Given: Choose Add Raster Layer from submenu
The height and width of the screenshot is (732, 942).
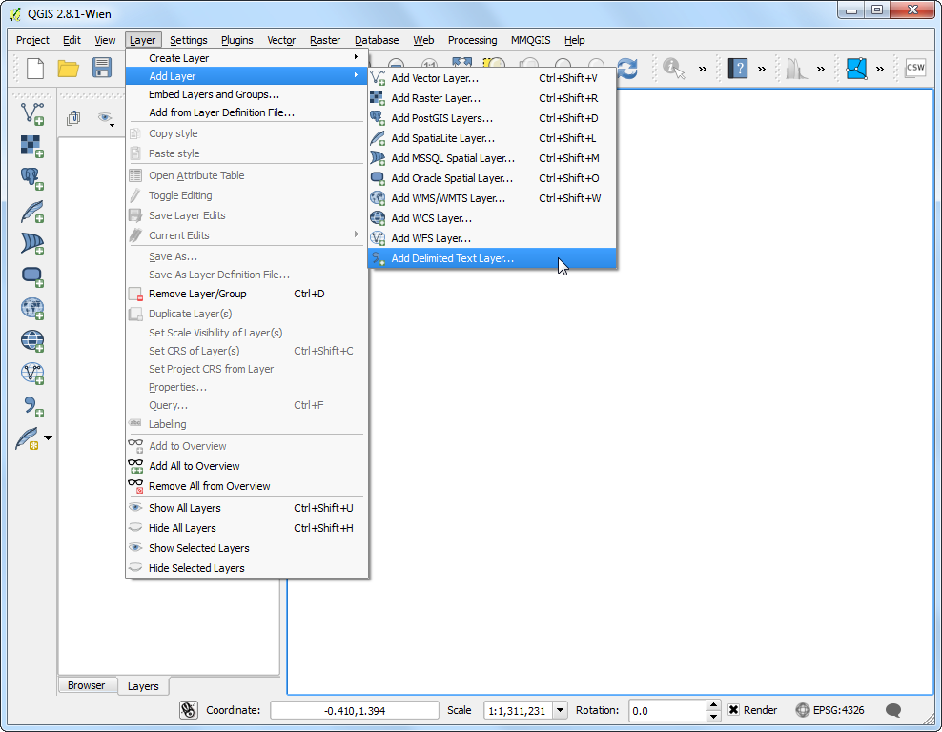Looking at the screenshot, I should pos(492,98).
